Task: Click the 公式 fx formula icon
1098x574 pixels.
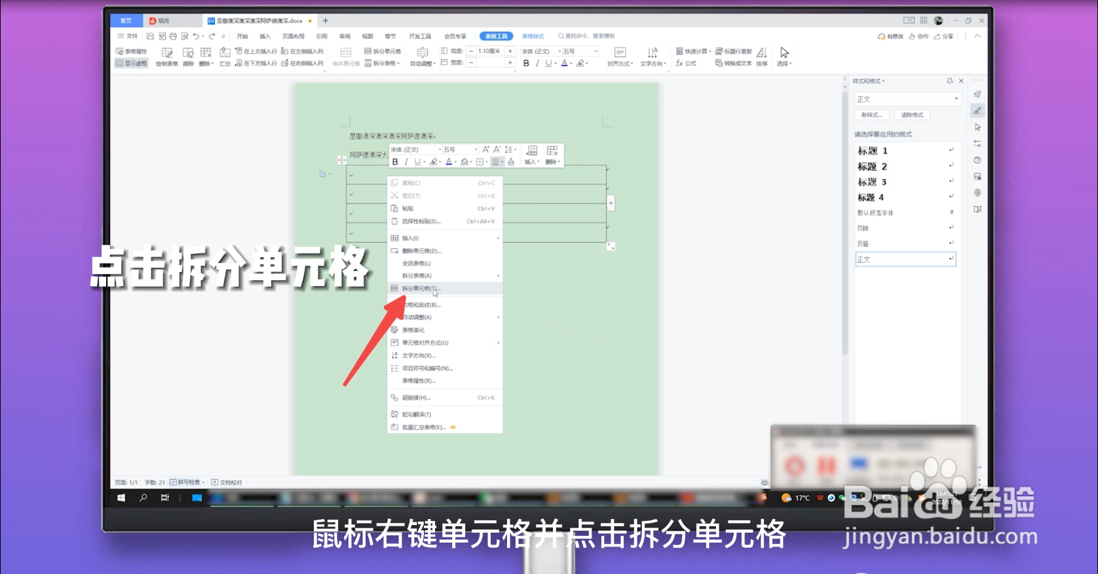Action: tap(686, 63)
